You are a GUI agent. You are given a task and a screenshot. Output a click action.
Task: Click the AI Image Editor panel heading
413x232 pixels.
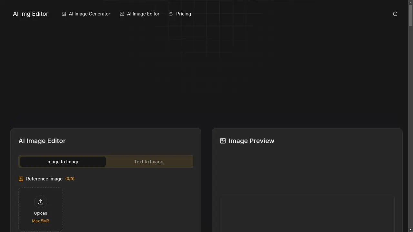click(42, 141)
